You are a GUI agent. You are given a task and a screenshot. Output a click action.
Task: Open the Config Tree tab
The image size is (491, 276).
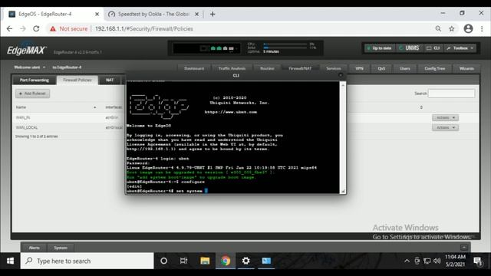click(x=435, y=68)
